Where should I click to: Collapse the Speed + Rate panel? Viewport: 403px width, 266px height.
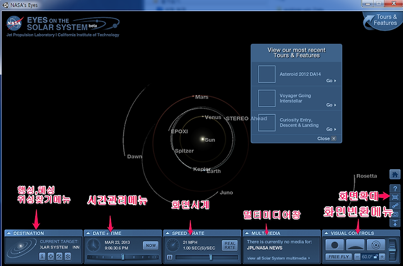[167, 233]
